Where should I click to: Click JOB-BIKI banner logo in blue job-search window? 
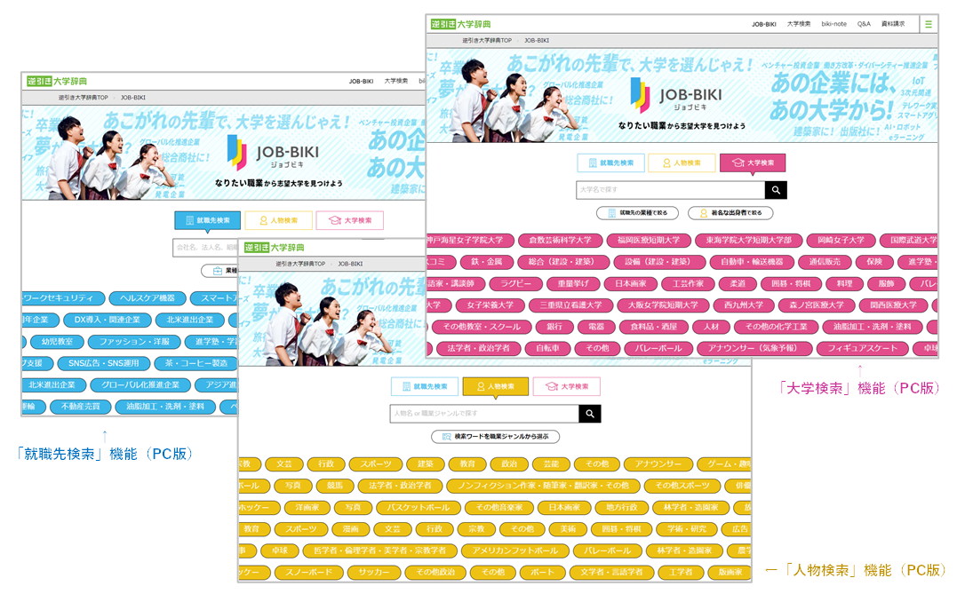coord(274,154)
